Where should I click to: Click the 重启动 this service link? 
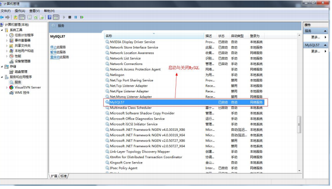point(55,57)
